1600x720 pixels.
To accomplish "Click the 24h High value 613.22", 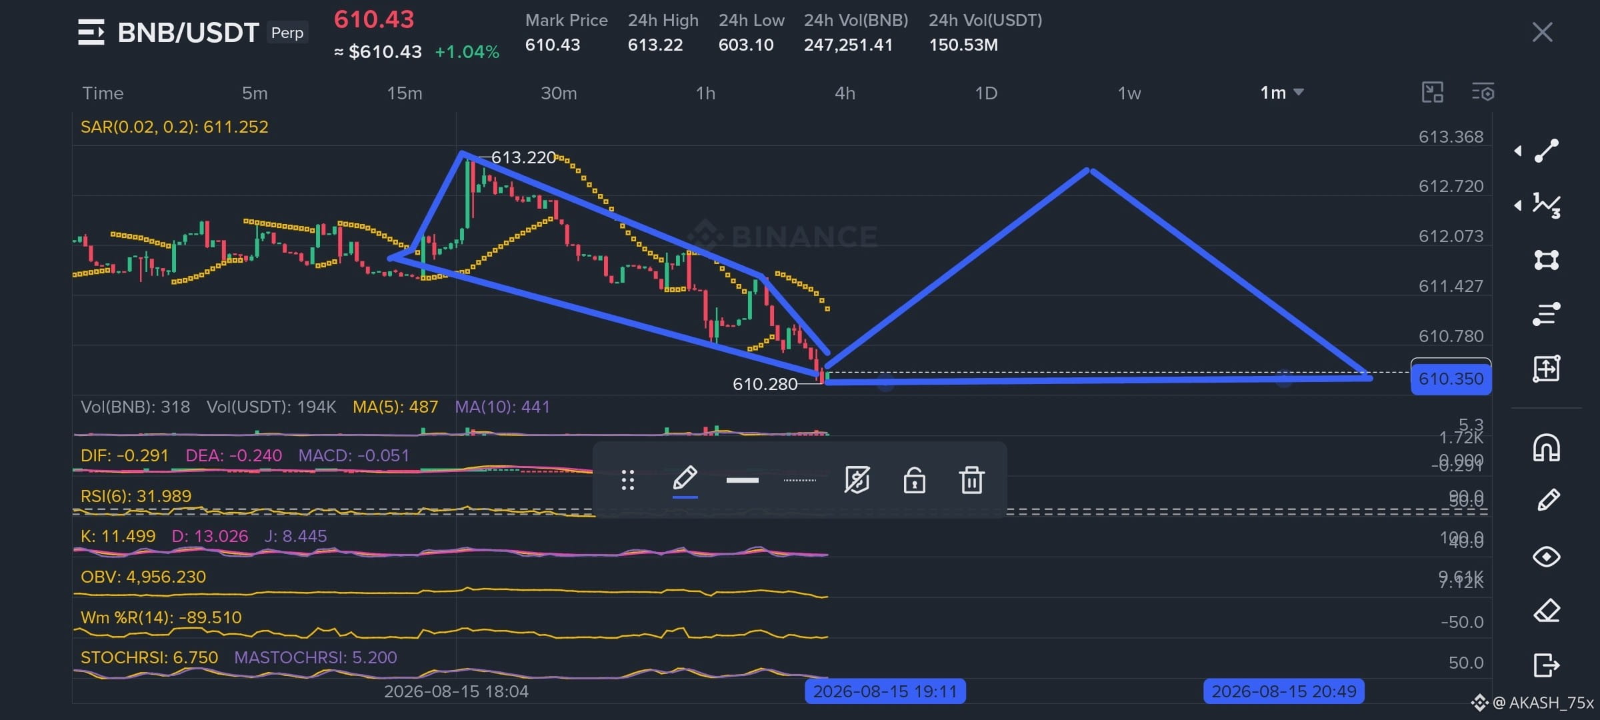I will (655, 45).
